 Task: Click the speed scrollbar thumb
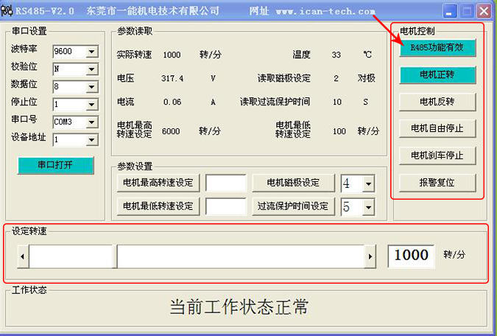tap(115, 256)
